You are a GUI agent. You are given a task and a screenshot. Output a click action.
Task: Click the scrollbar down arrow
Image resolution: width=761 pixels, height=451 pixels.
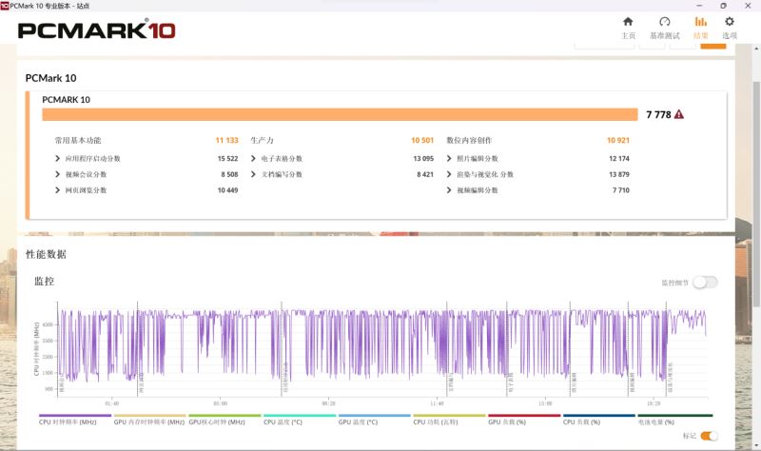point(756,445)
